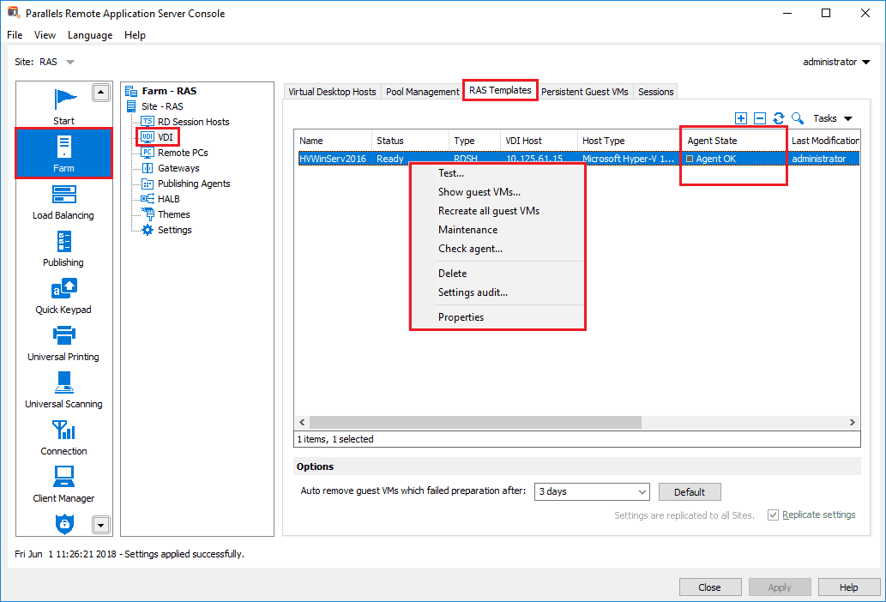Image resolution: width=886 pixels, height=602 pixels.
Task: Open the Help menu
Action: [135, 35]
